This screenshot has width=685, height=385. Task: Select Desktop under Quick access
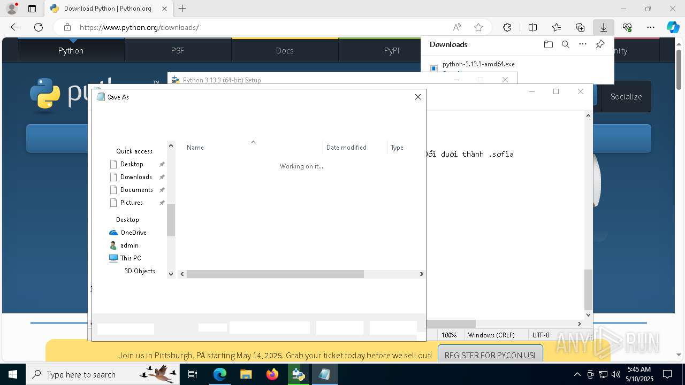coord(132,164)
